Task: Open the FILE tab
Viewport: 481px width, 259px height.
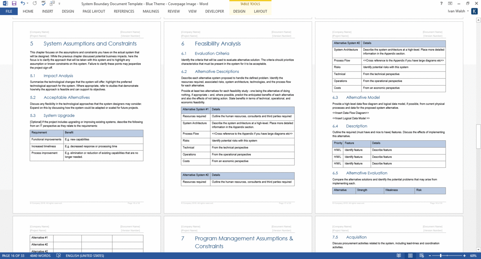Action: [x=9, y=11]
